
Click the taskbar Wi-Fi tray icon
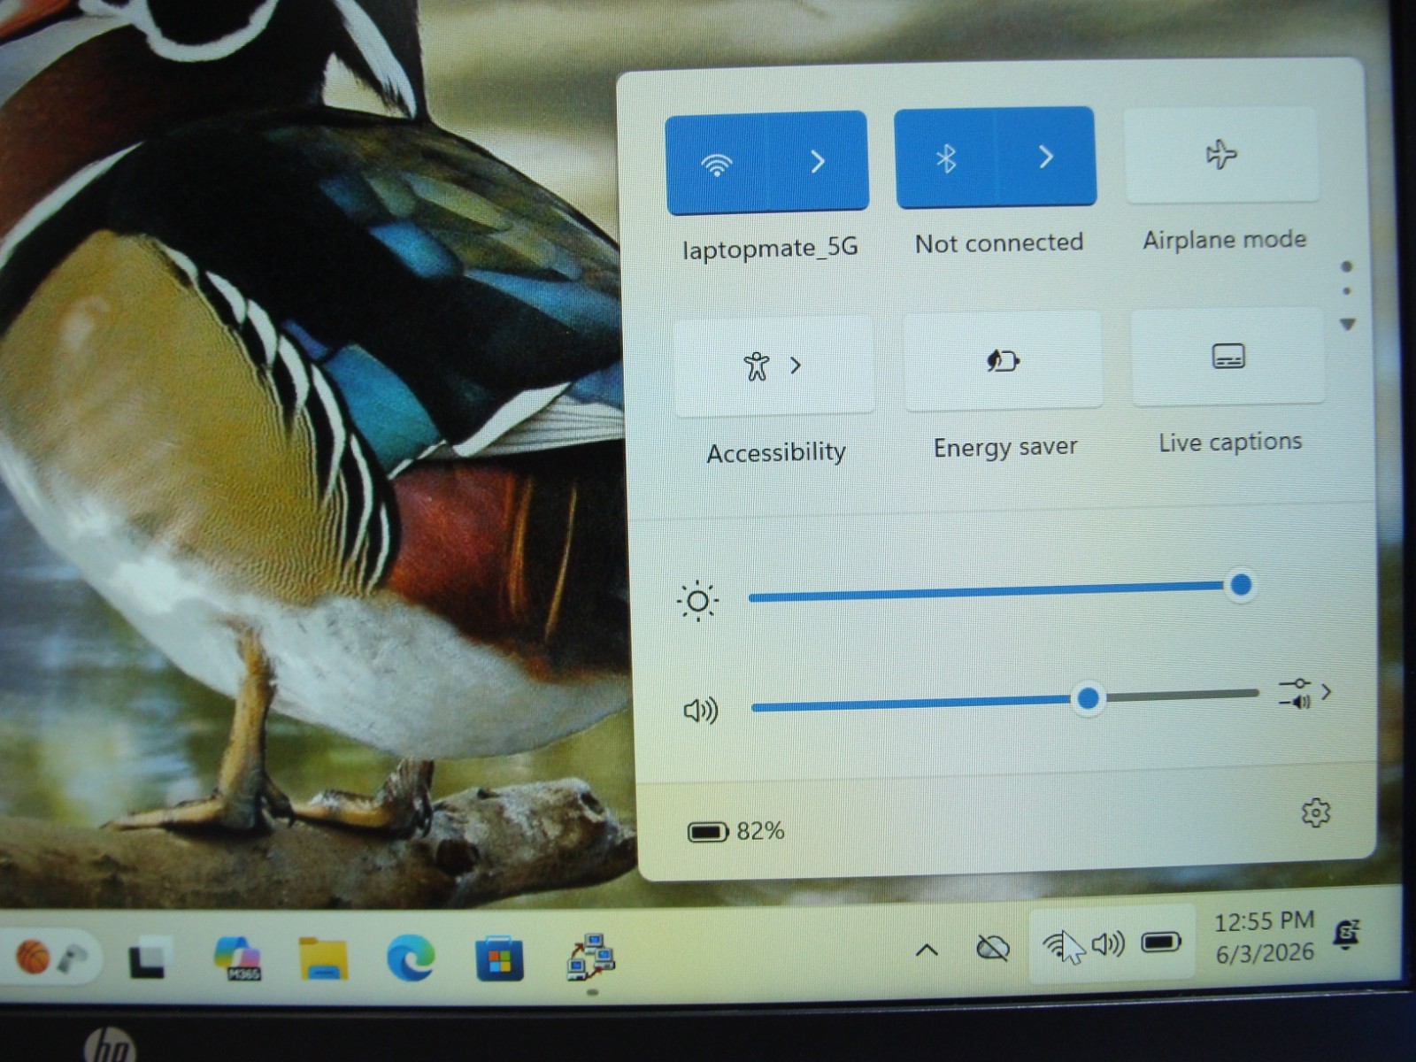1058,946
